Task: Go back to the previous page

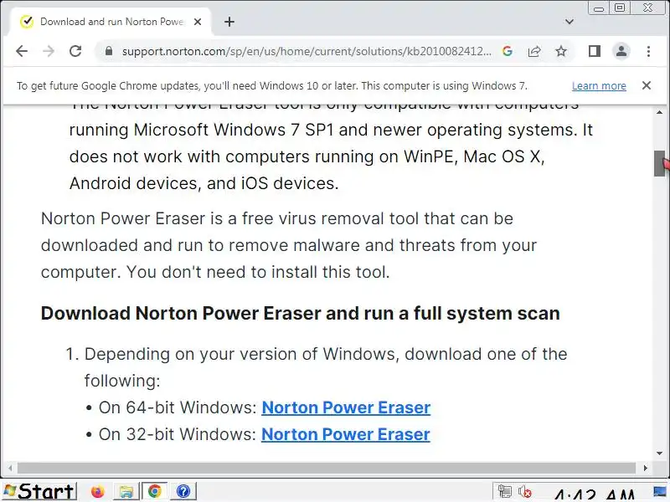Action: pos(22,51)
